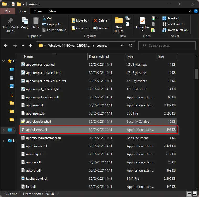Switch to Details view in status bar
The image size is (199, 197).
[189, 194]
